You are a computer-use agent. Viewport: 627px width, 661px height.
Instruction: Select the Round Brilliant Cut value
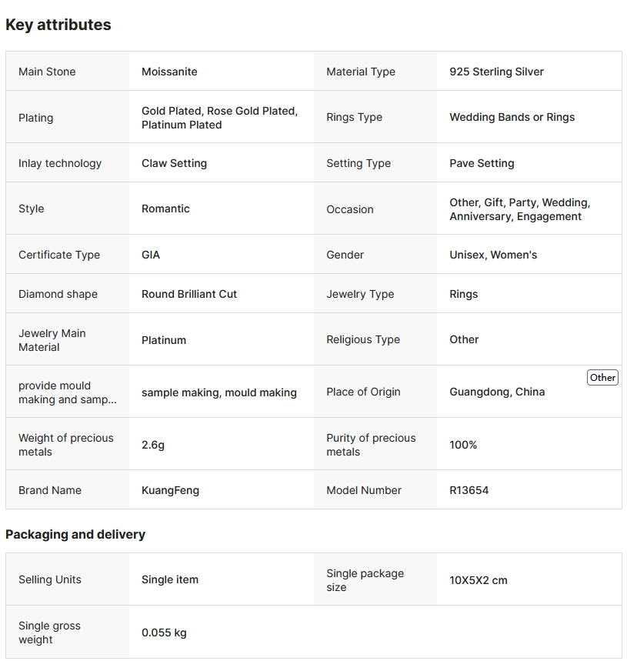[189, 294]
